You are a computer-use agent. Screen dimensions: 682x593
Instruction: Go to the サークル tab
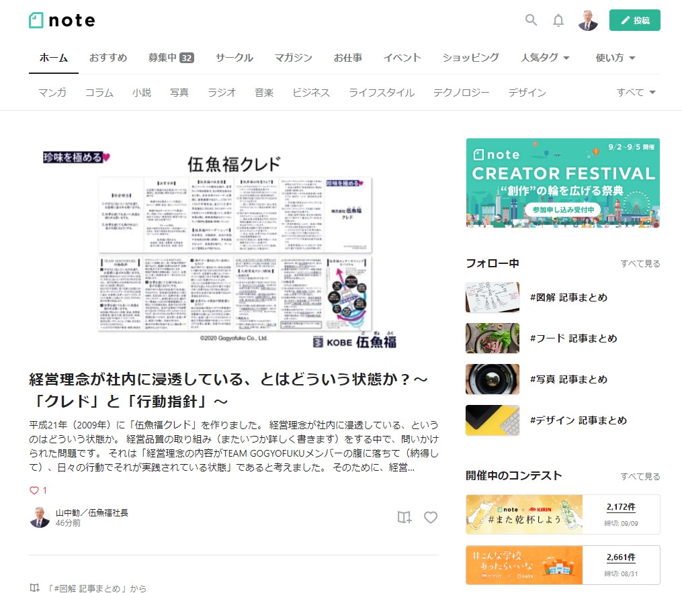tap(235, 58)
